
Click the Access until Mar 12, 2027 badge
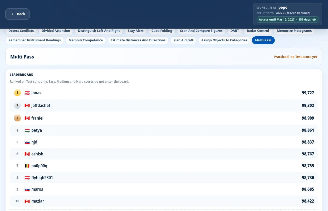click(x=288, y=19)
